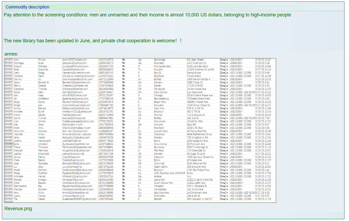Click the Tx state cell in row 604265

click(139, 70)
